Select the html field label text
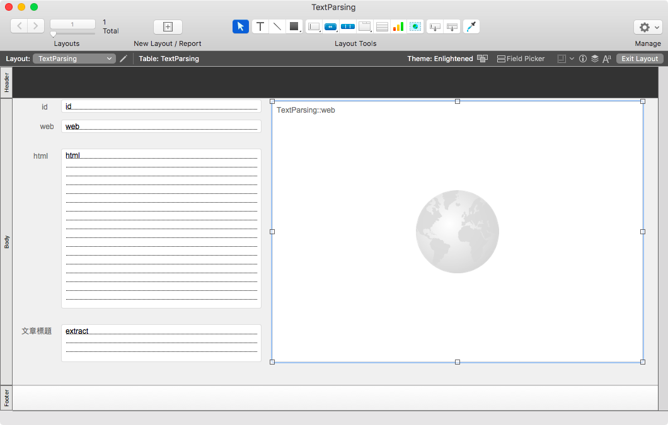 [40, 156]
